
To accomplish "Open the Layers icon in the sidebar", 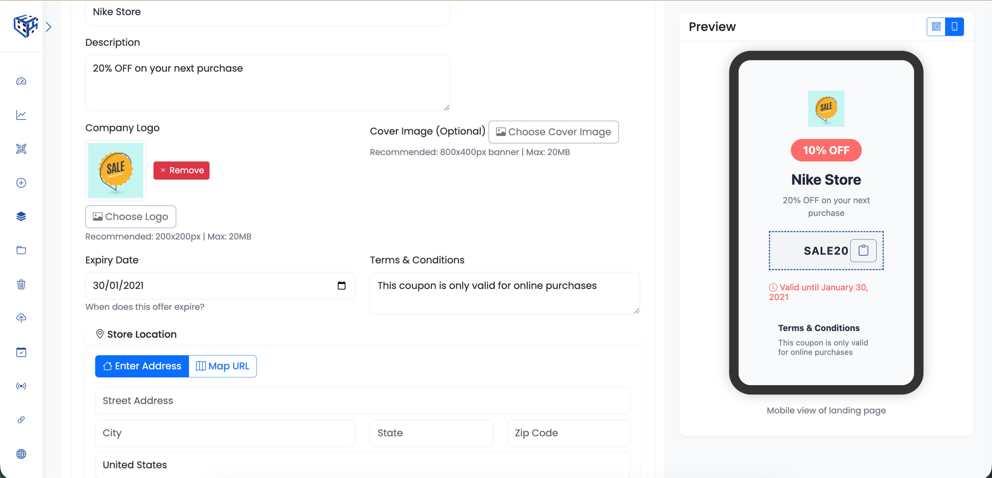I will click(21, 216).
